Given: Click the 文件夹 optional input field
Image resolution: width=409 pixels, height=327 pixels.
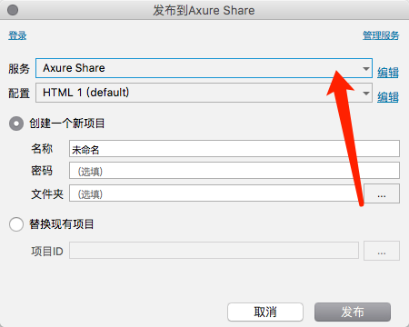Looking at the screenshot, I should (x=214, y=193).
